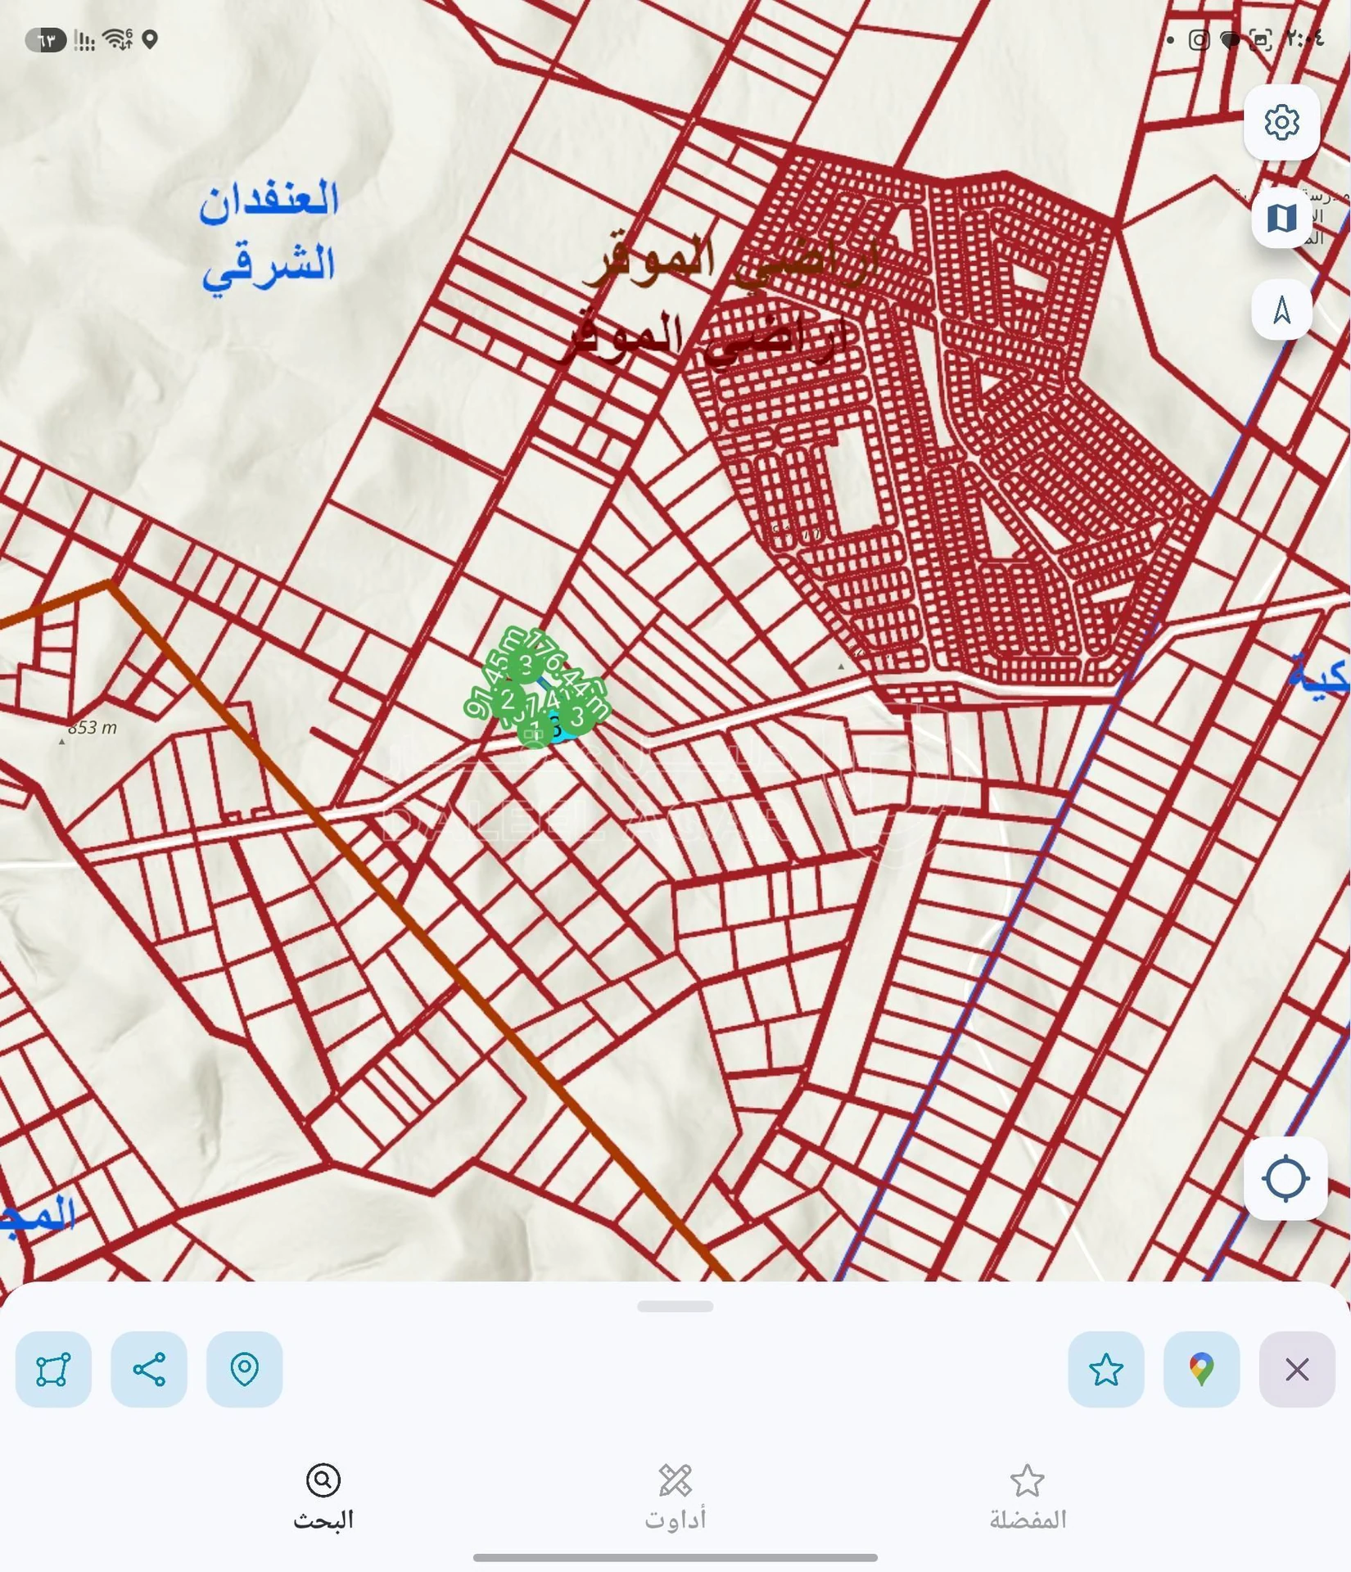
Task: Open map settings gear icon
Action: coord(1281,122)
